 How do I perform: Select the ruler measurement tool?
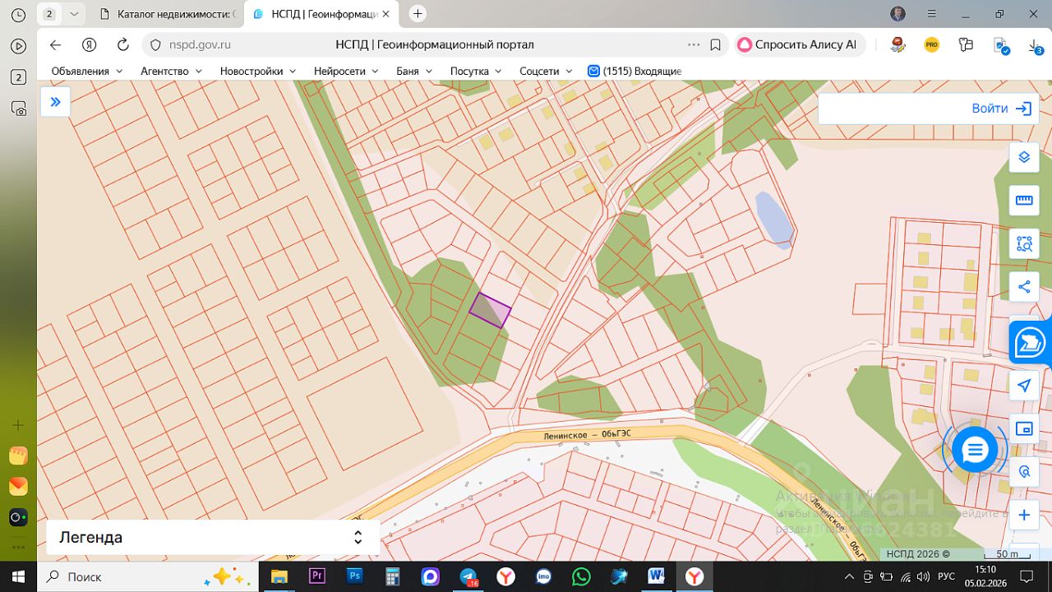1024,201
